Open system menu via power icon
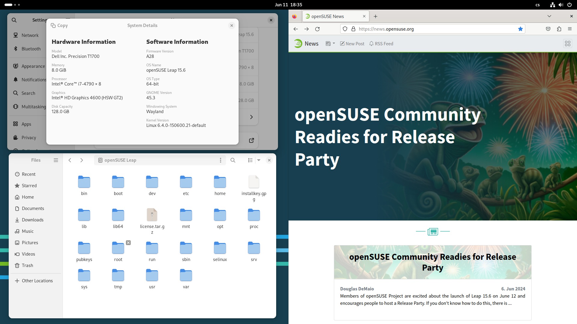577x324 pixels. pyautogui.click(x=569, y=5)
